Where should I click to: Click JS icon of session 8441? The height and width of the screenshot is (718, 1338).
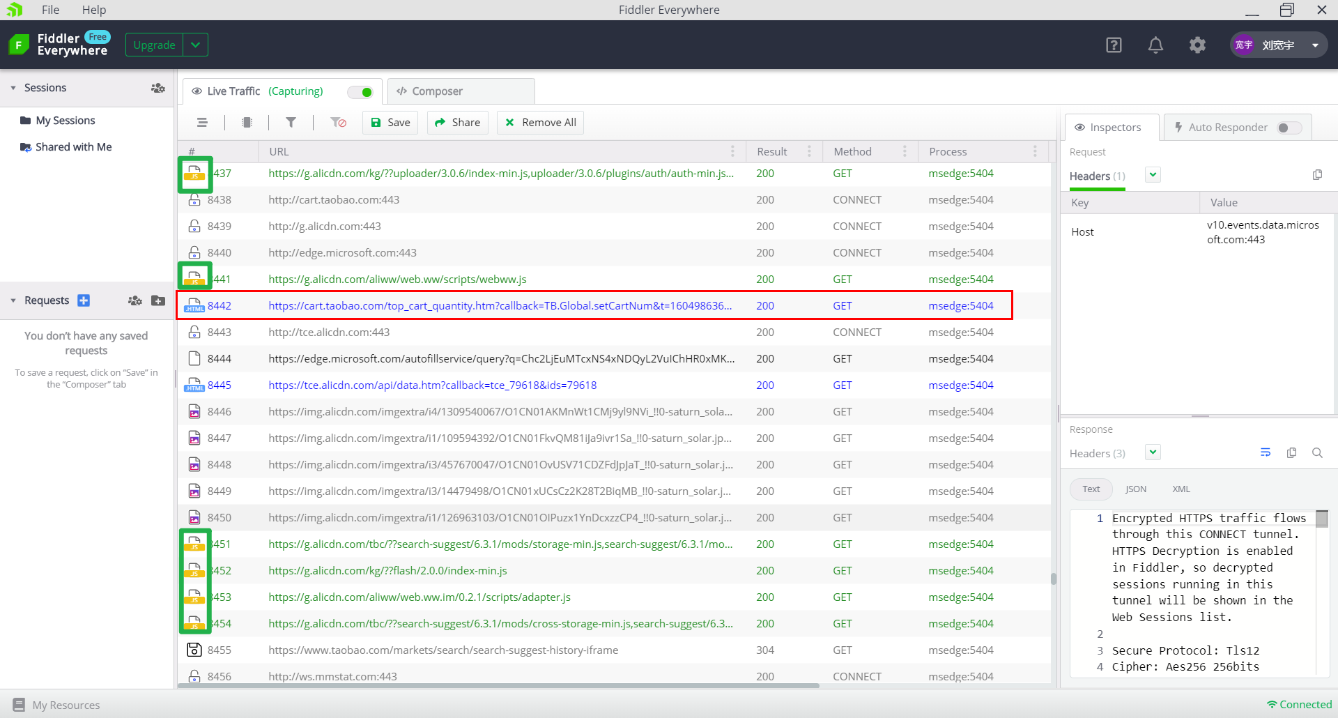click(194, 278)
